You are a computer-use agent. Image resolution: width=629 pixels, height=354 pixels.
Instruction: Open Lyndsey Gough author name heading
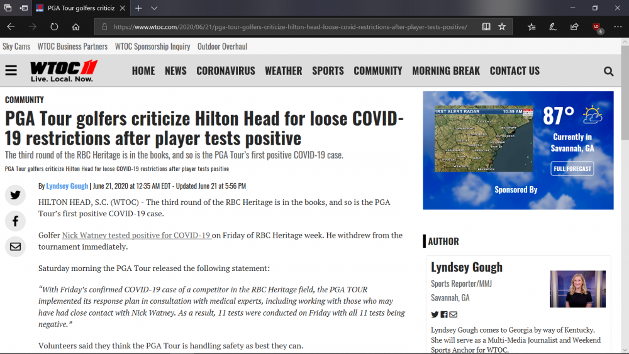coord(467,267)
